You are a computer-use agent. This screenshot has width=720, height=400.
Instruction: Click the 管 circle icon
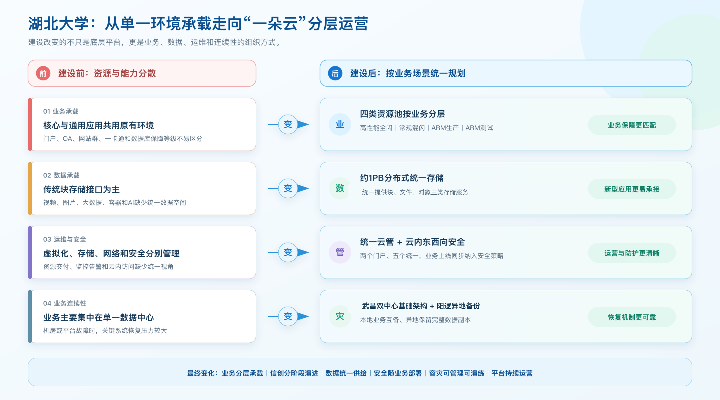(x=340, y=252)
